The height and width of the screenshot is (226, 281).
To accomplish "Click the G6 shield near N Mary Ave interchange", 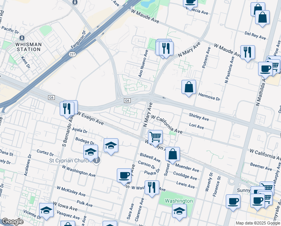I will 127,101.
